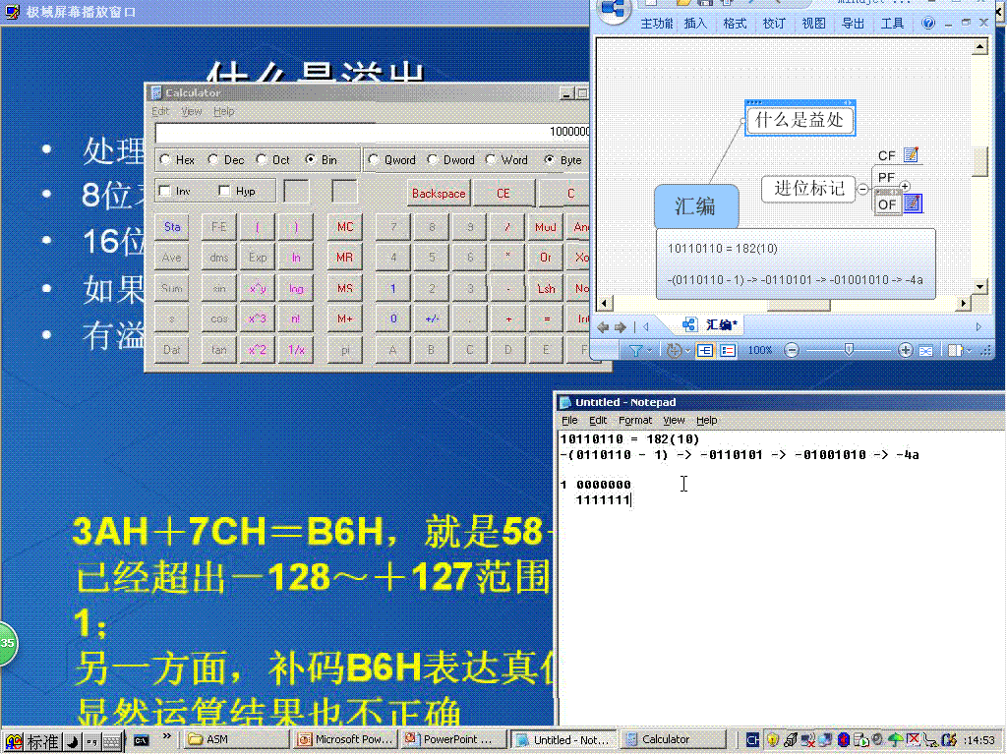
Task: Open the 插入 ribbon tab
Action: [695, 24]
